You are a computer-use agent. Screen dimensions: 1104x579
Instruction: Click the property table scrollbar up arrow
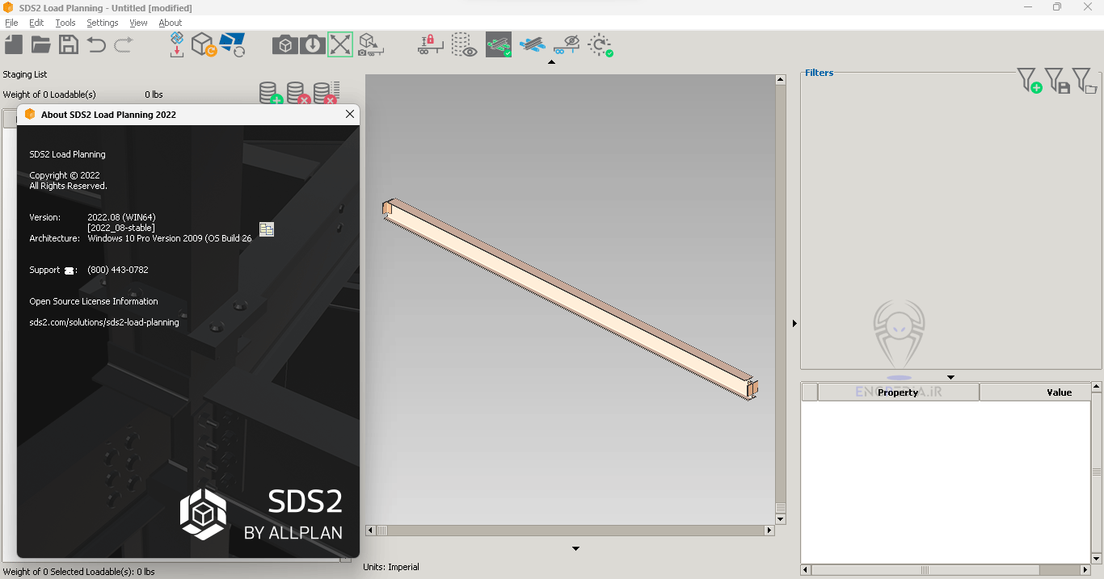pos(1097,388)
